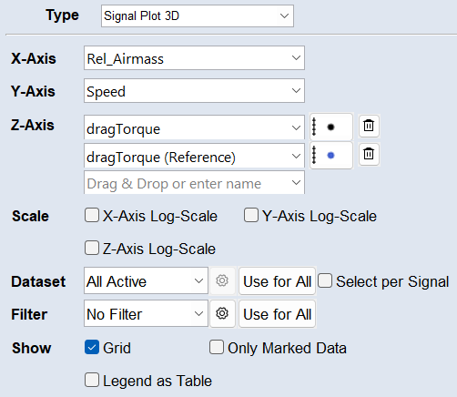
Task: Expand X-Axis Rel_Airmass dropdown
Action: pyautogui.click(x=194, y=58)
